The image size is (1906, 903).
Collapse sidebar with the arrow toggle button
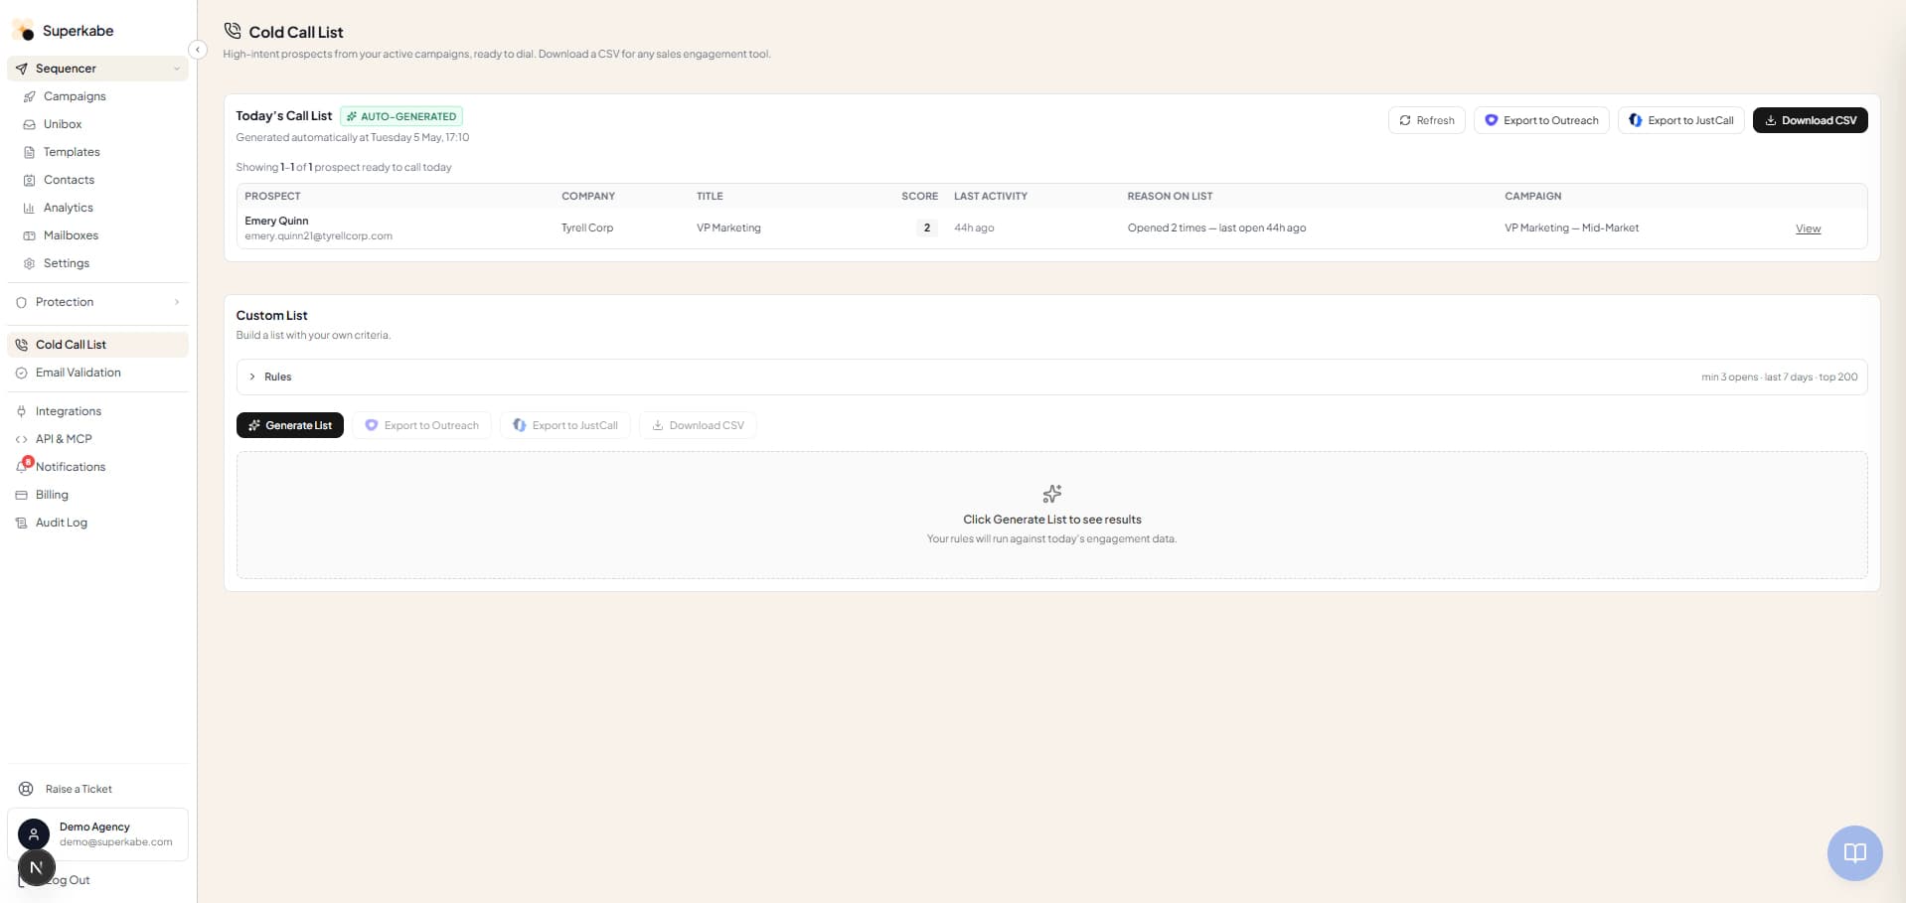(x=198, y=50)
